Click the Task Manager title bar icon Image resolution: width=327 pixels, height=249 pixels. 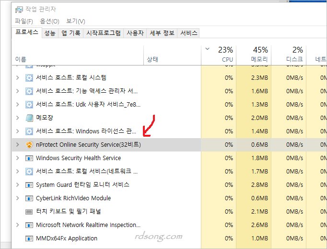[x=18, y=9]
